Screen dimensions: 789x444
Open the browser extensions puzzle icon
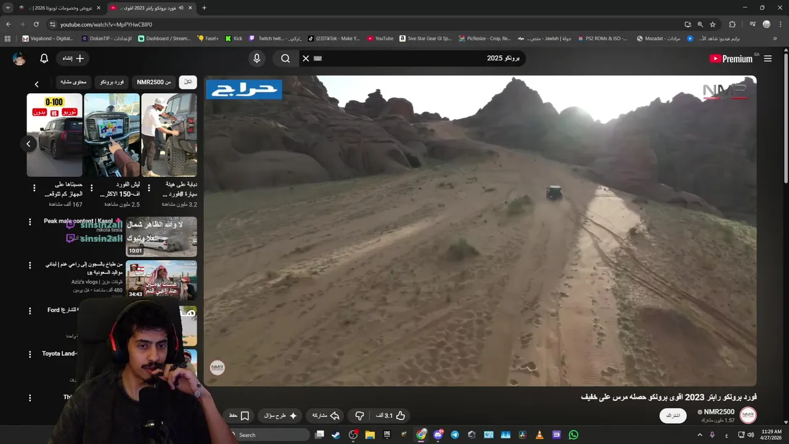click(732, 24)
